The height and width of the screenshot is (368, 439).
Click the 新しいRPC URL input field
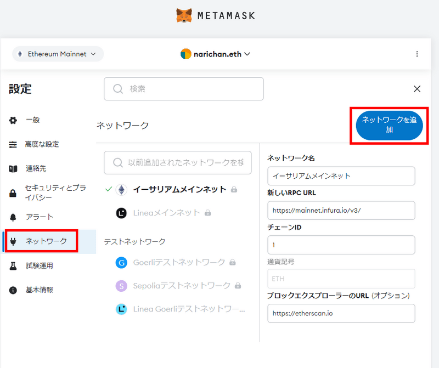(341, 211)
